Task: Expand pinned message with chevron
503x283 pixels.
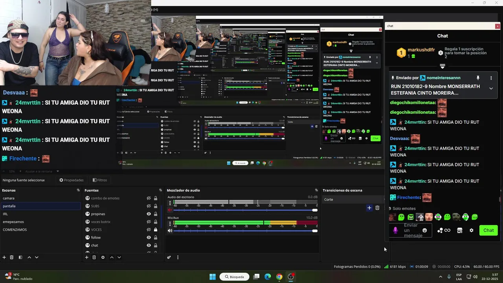Action: tap(491, 88)
